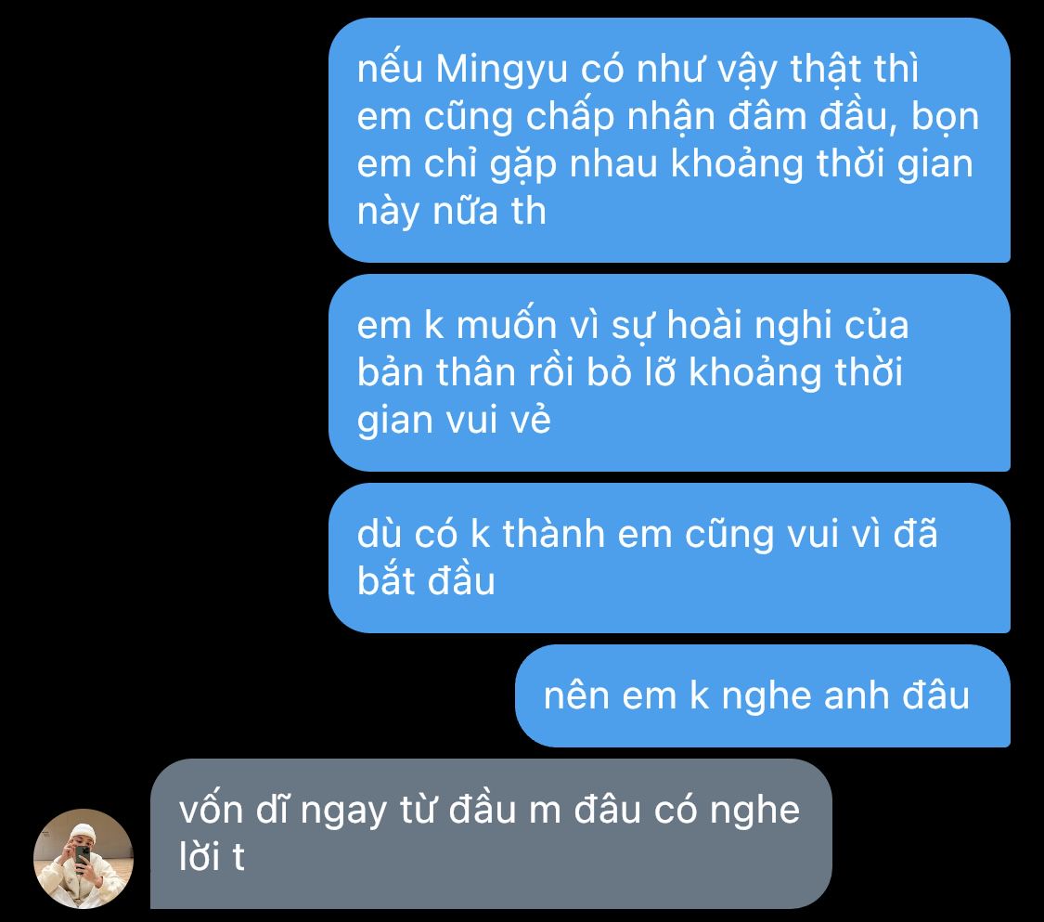Click the text 'lời t' in gray bubble
The height and width of the screenshot is (922, 1044).
pos(212,857)
